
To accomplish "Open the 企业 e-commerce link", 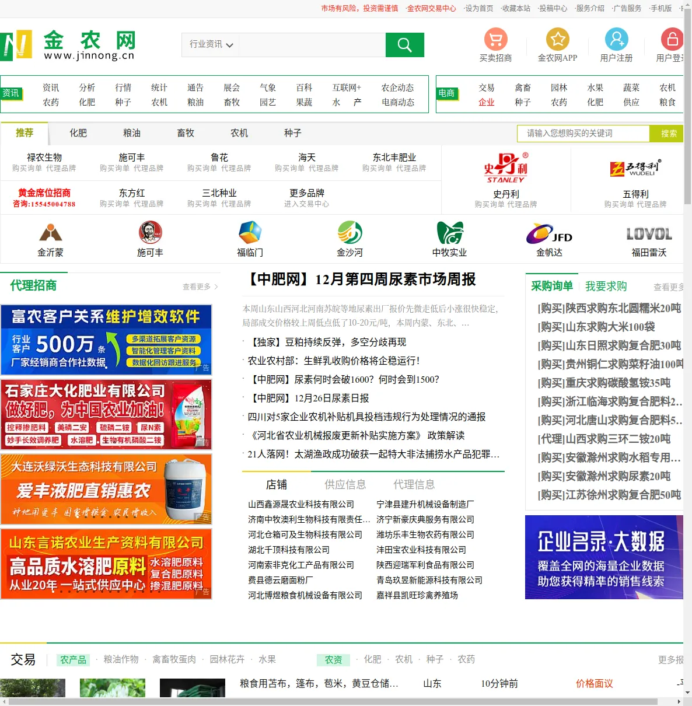I will click(487, 102).
